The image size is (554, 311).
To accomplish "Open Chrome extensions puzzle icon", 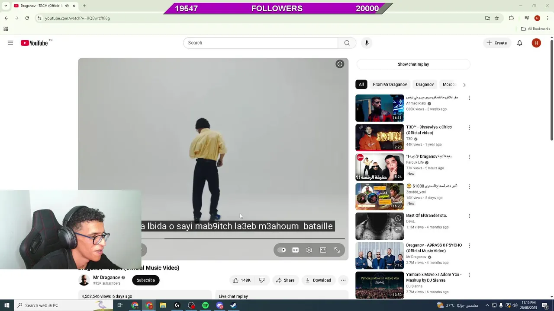I will [x=511, y=18].
